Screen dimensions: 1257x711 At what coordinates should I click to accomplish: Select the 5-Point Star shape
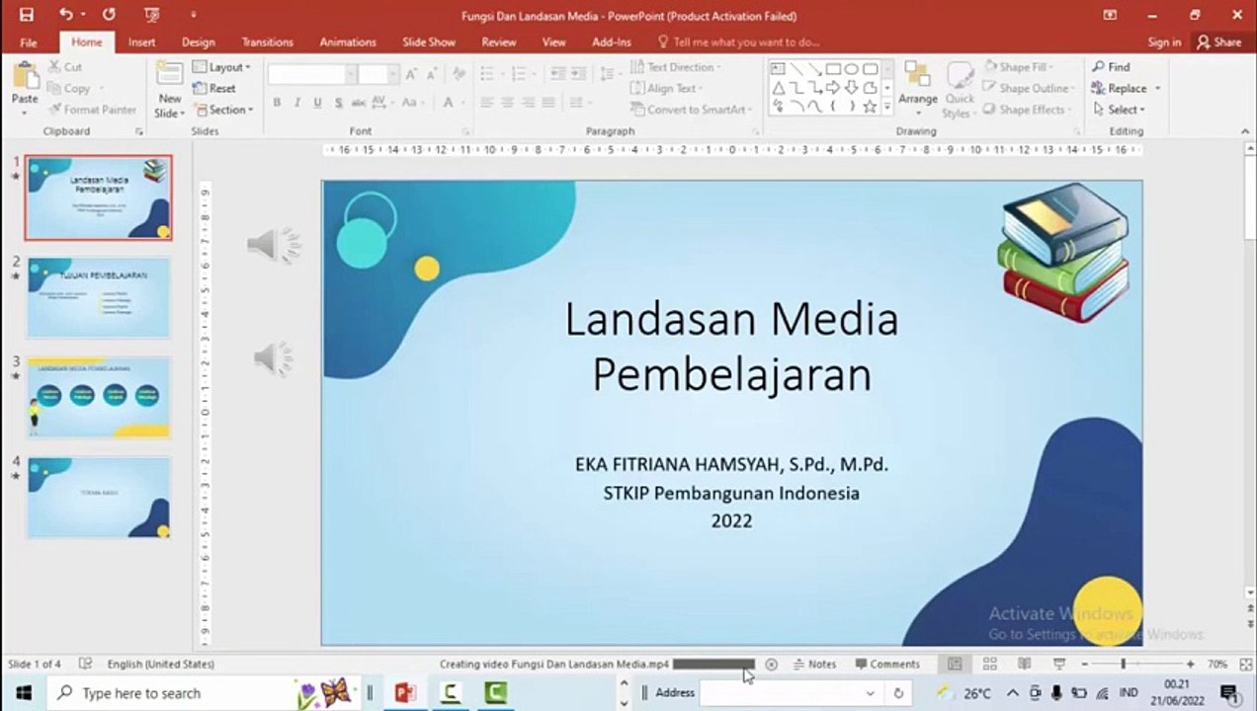click(870, 107)
